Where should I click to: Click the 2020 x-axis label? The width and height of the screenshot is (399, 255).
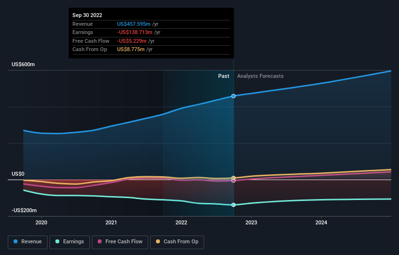tap(41, 222)
